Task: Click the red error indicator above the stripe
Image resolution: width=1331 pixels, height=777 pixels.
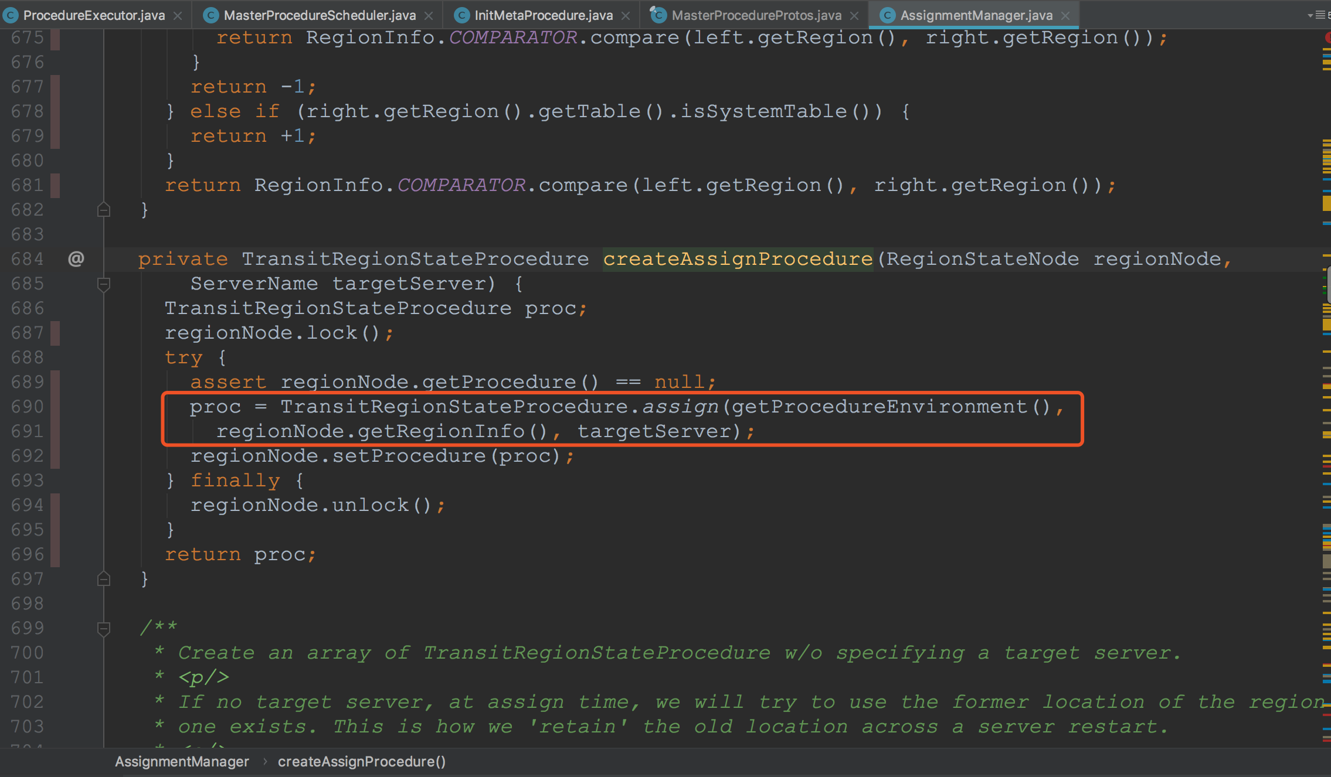Action: point(1327,38)
